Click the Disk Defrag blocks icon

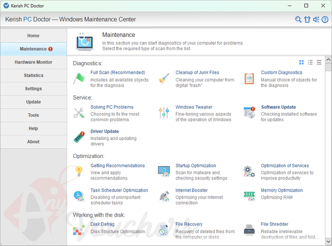[79, 230]
